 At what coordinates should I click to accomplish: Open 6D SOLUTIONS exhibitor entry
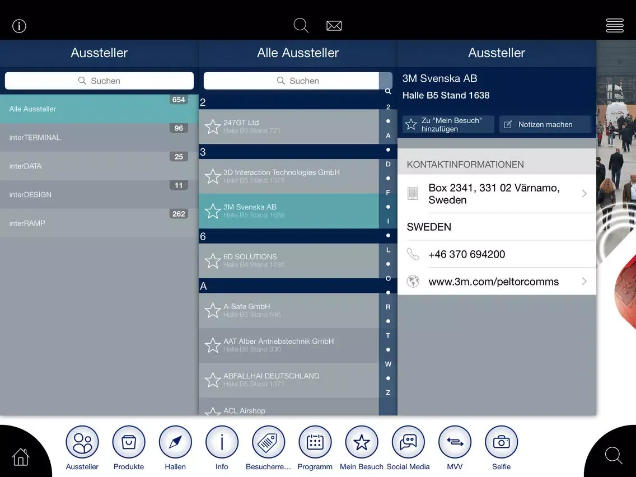(x=289, y=261)
